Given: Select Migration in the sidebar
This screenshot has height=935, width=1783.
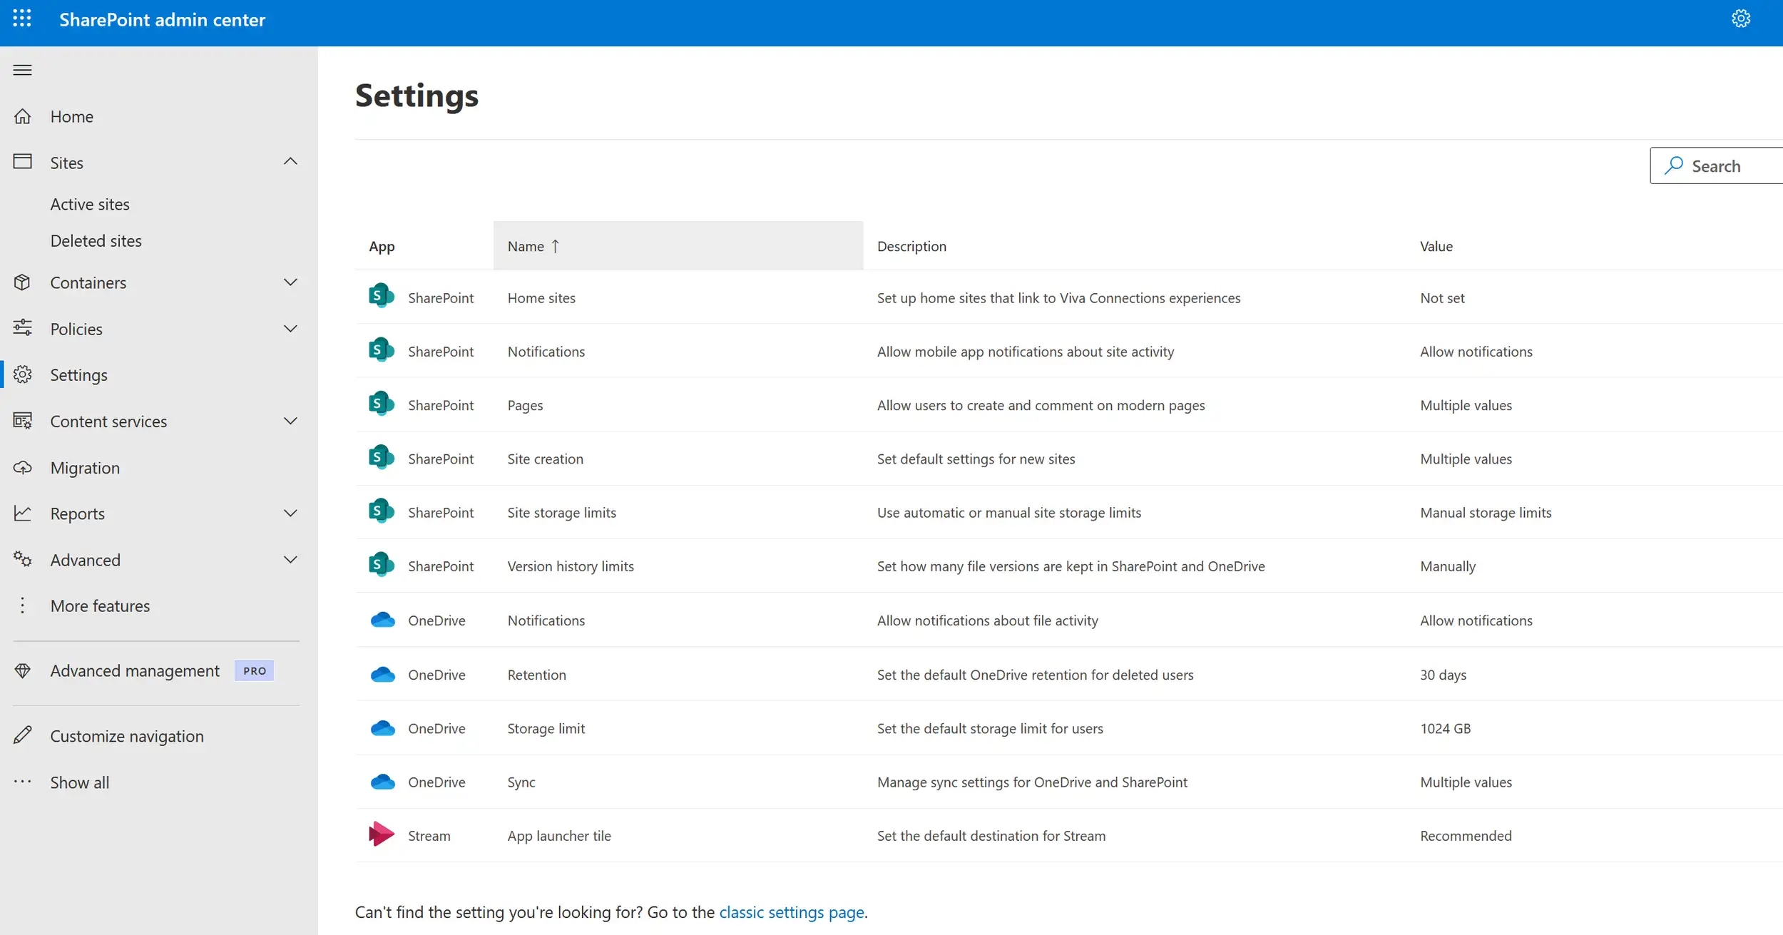Looking at the screenshot, I should click(85, 468).
